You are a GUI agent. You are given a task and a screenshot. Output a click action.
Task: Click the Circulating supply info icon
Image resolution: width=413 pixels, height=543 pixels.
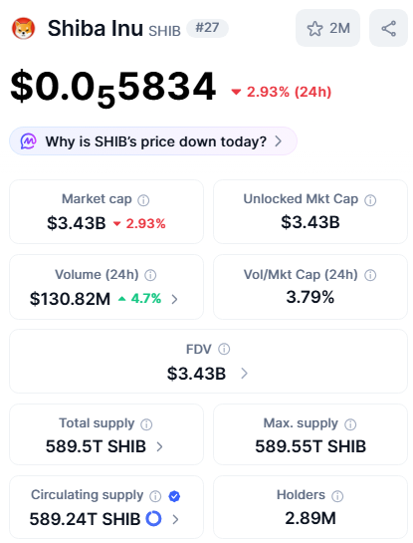click(x=155, y=496)
